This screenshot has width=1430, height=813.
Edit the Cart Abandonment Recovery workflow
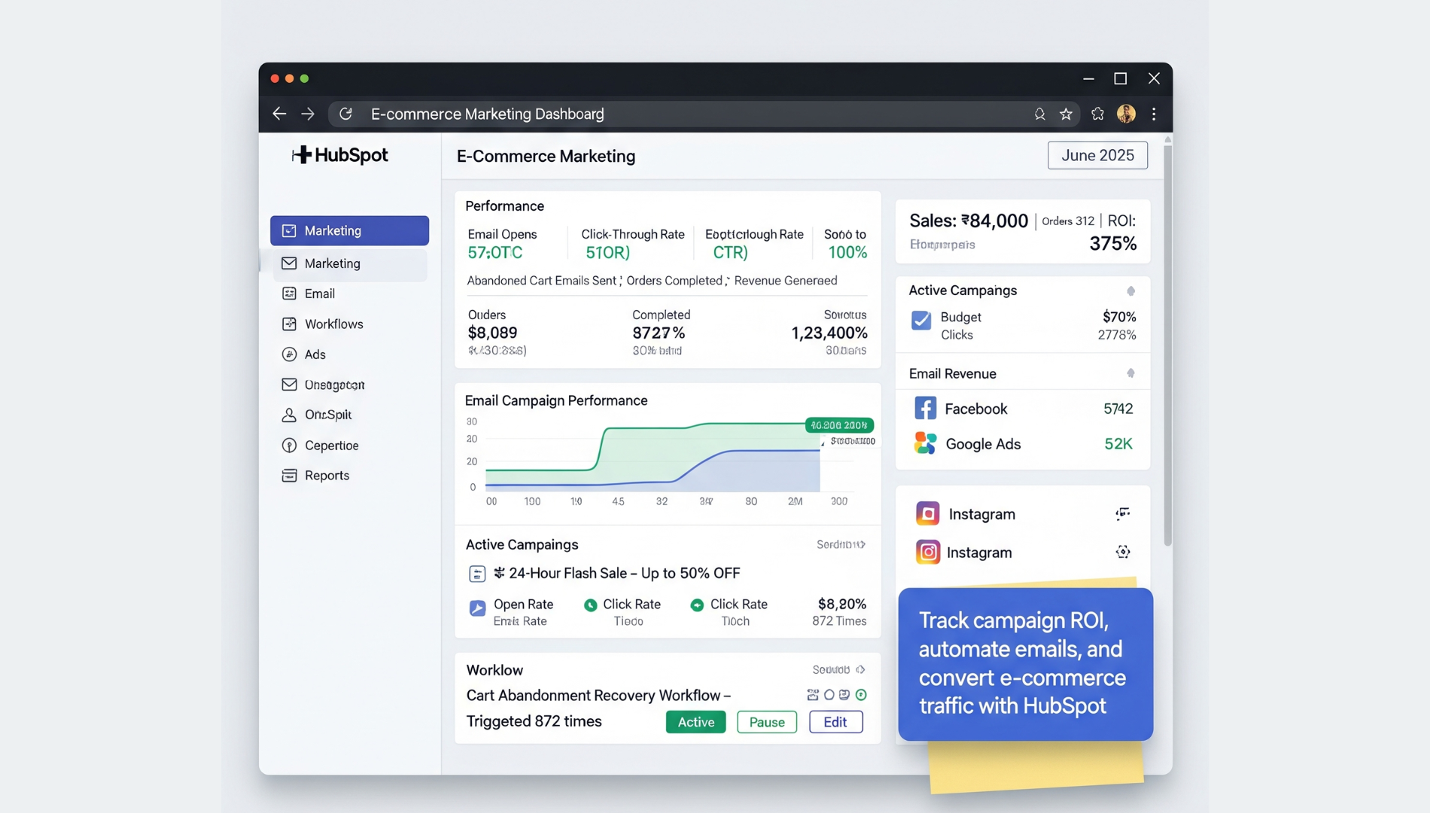[835, 722]
